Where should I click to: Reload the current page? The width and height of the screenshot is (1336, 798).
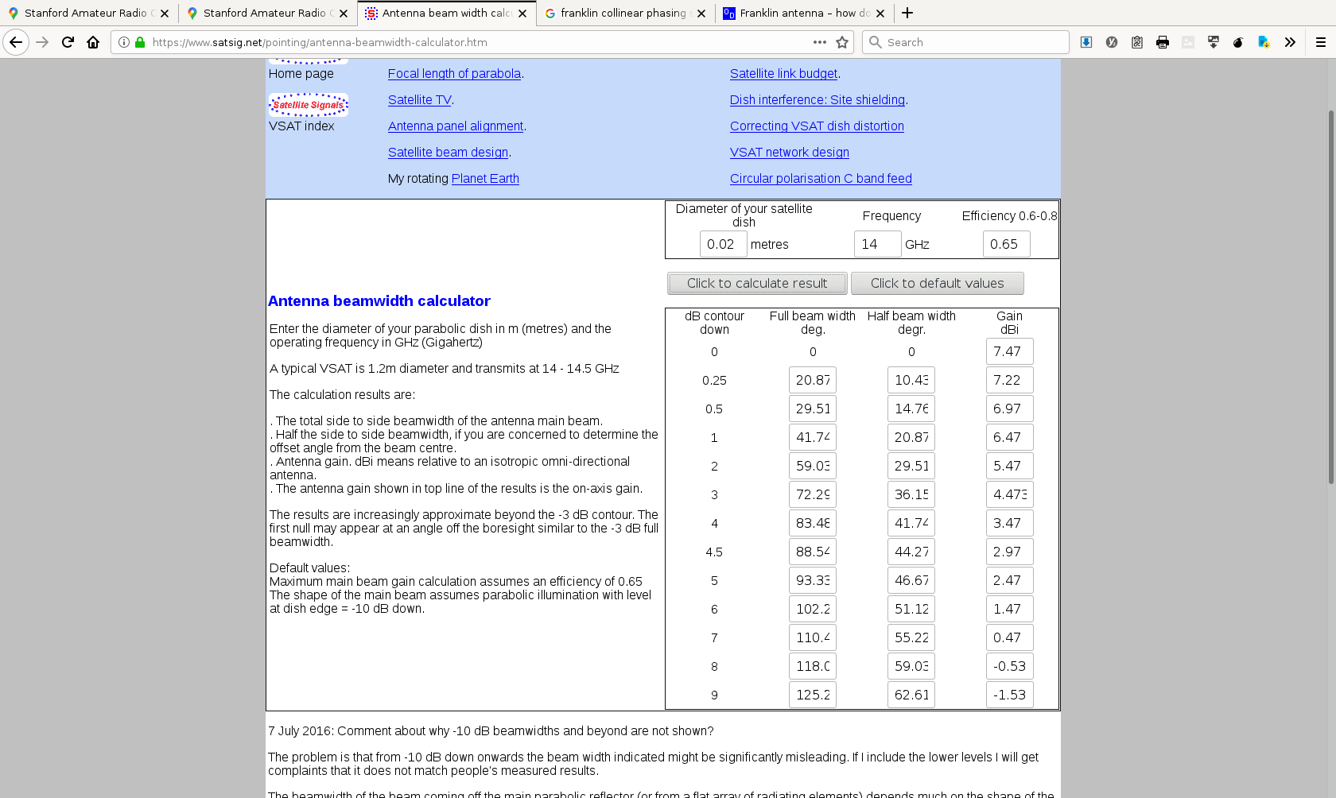click(x=68, y=42)
